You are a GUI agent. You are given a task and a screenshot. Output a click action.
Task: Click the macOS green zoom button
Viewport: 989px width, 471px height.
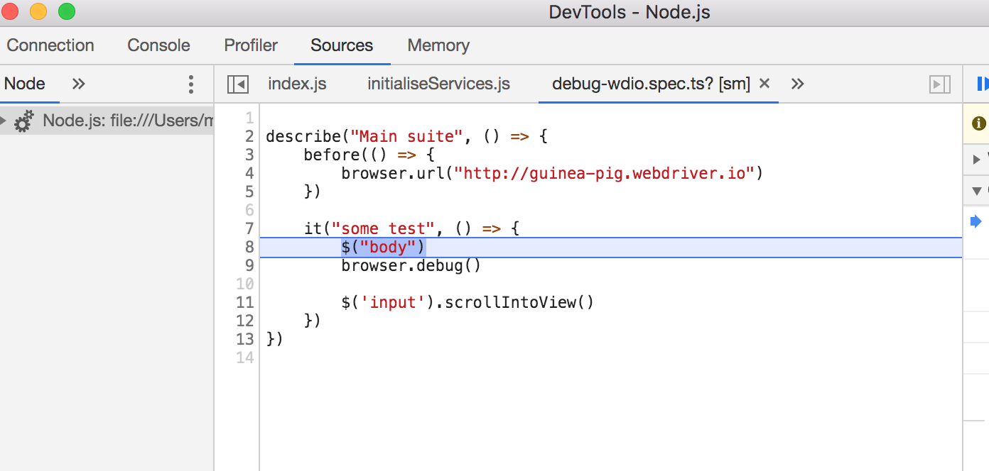coord(66,11)
